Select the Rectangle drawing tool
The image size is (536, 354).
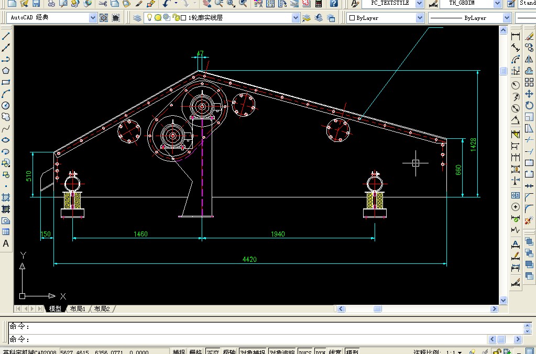[6, 82]
